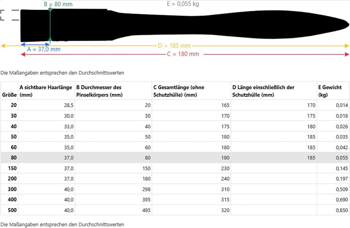Click the 'C = 180 mm' diagram label

(183, 54)
